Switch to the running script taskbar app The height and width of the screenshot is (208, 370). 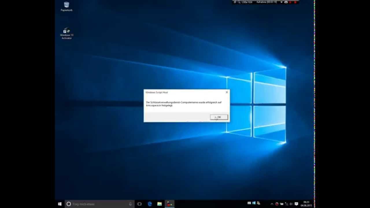click(x=169, y=204)
